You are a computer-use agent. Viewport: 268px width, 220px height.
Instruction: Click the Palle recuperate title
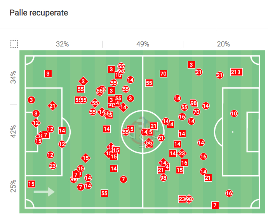pyautogui.click(x=39, y=13)
